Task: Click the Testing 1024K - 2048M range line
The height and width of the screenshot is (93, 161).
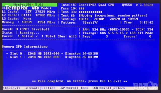Action: coord(99,19)
